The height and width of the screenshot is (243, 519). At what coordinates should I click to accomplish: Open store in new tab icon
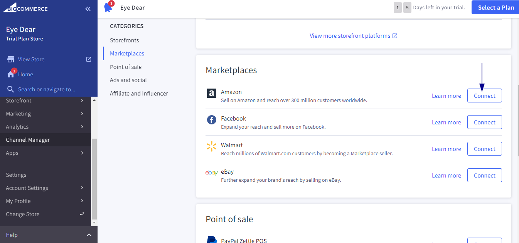pos(89,59)
